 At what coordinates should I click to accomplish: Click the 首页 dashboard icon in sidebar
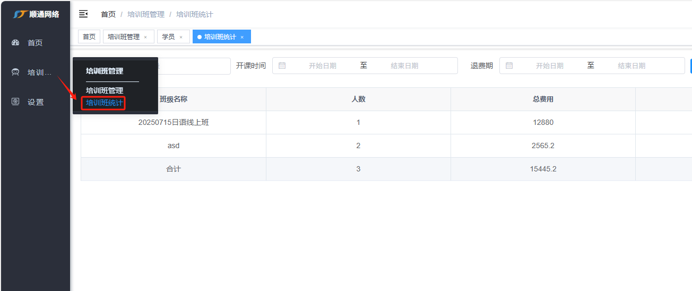click(x=15, y=43)
